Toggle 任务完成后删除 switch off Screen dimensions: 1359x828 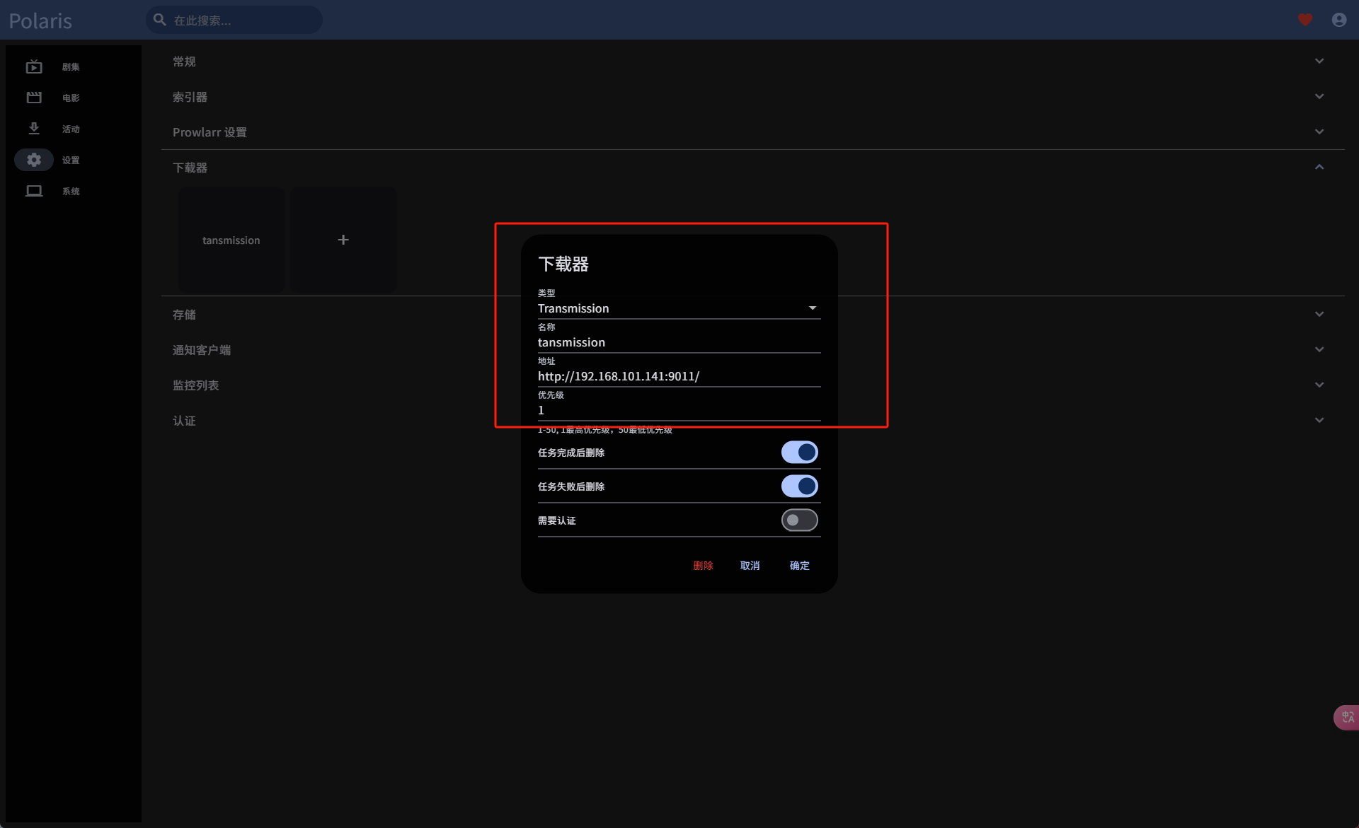click(800, 453)
